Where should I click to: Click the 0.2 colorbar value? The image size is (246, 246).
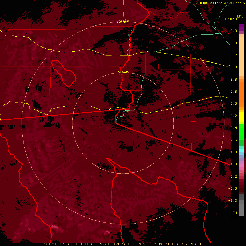coord(234,177)
